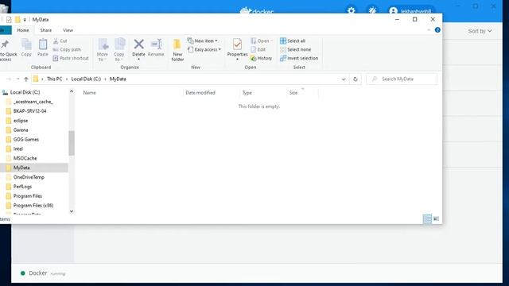Screen dimensions: 509x286
Task: Navigate to Local Disk (C:) breadcrumb
Action: click(86, 79)
